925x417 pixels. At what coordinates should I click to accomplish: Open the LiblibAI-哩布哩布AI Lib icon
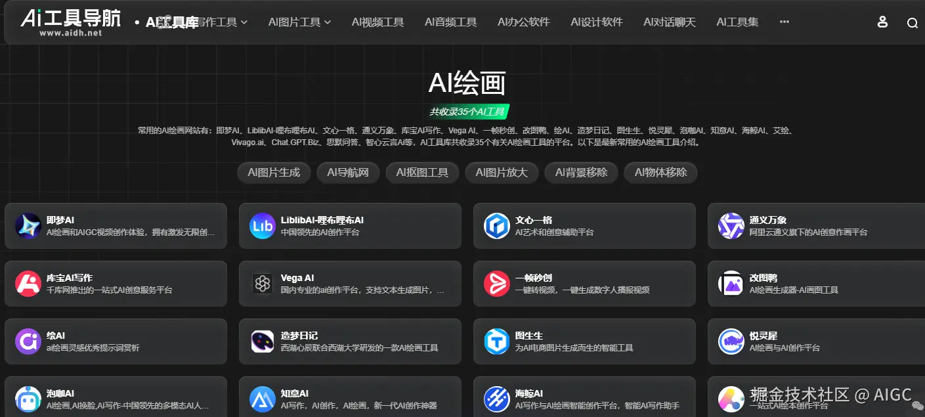263,226
